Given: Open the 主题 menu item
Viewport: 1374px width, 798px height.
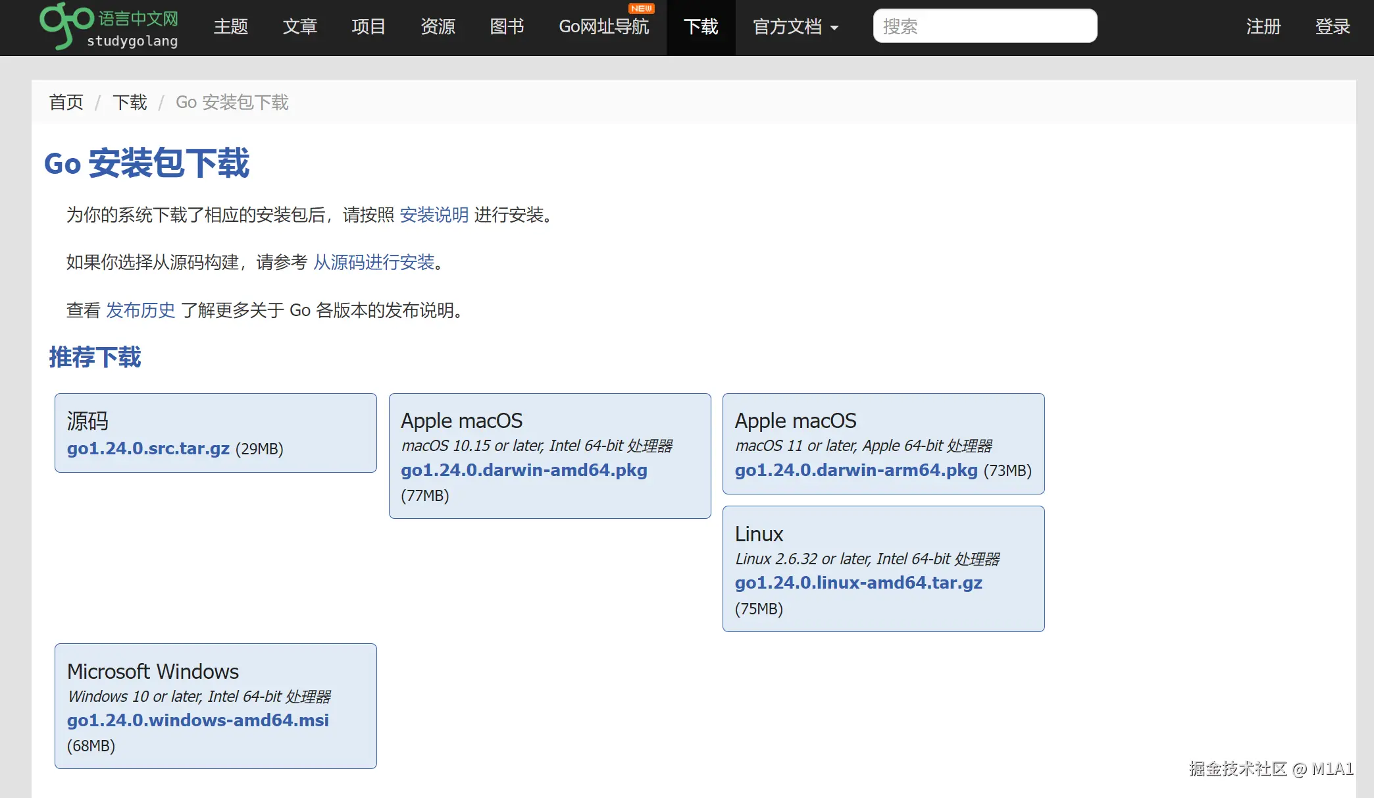Looking at the screenshot, I should click(230, 27).
